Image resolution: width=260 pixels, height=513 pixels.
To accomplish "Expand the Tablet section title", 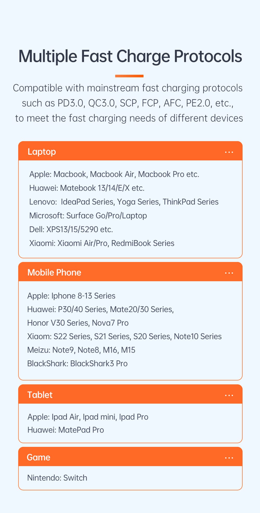I will pos(40,395).
